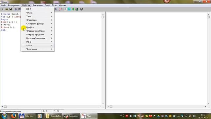This screenshot has height=119, width=211.
Task: Open the media player taskbar icon
Action: [x=40, y=116]
